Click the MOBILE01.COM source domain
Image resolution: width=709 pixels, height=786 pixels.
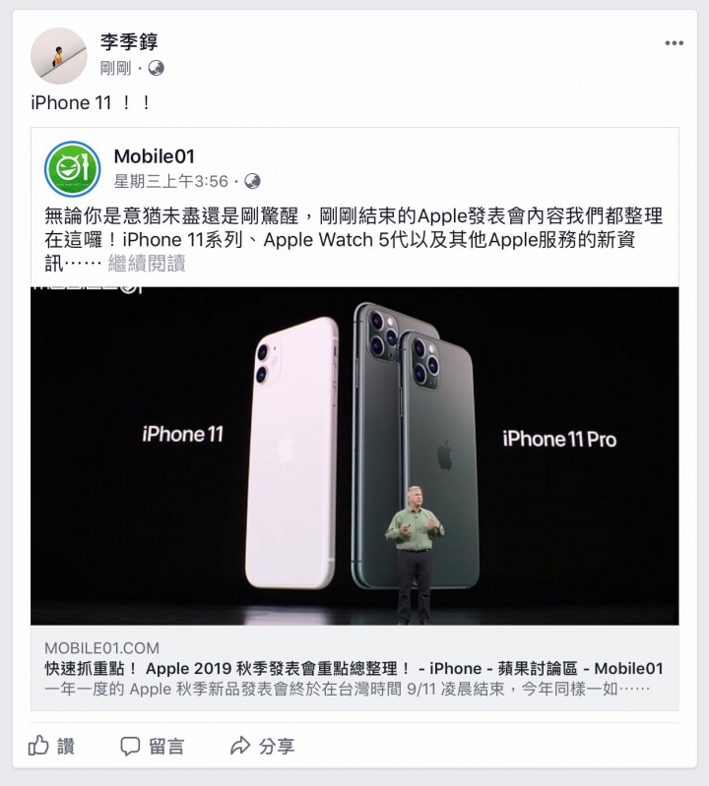pyautogui.click(x=101, y=647)
